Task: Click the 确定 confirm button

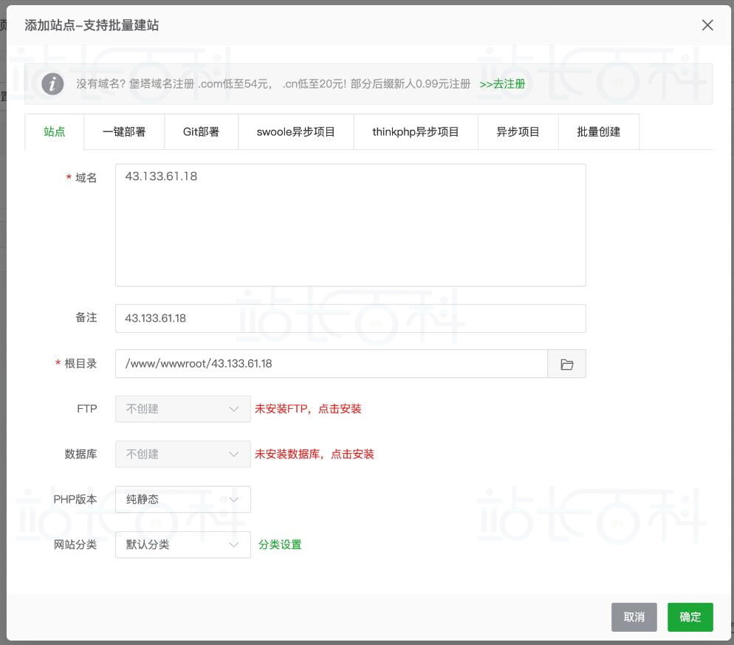Action: click(x=690, y=617)
